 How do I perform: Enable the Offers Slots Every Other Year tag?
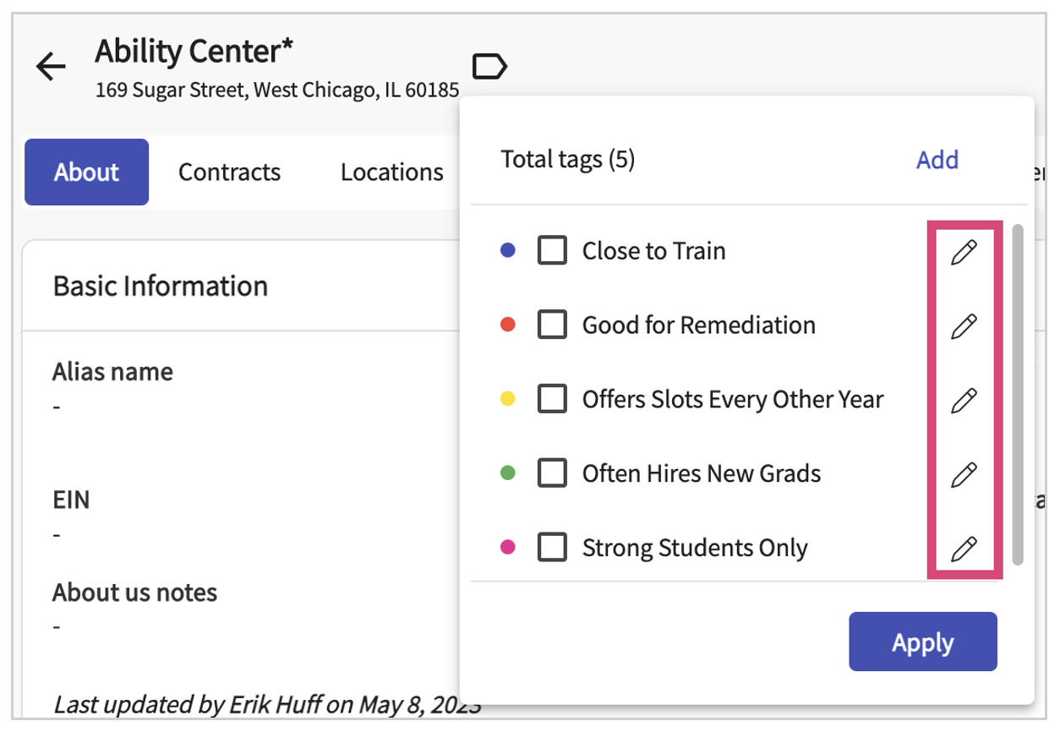[x=552, y=399]
